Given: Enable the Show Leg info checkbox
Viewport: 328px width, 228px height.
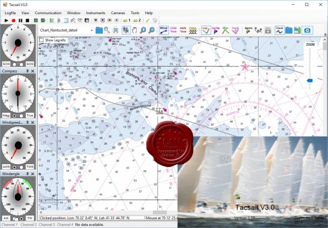Looking at the screenshot, I should tap(42, 40).
